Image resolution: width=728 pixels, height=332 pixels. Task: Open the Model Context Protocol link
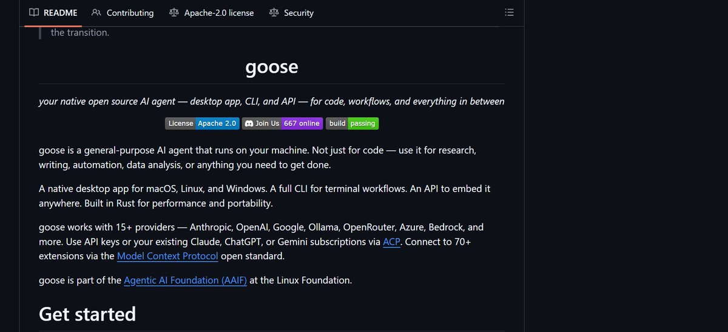pyautogui.click(x=167, y=256)
